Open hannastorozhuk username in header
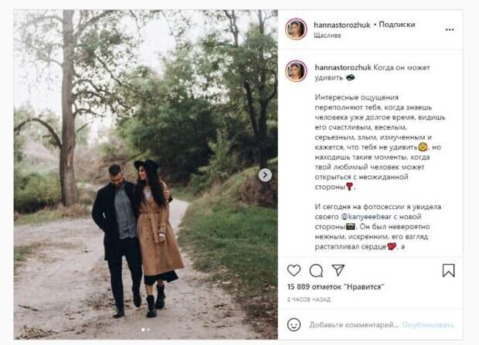 [x=341, y=25]
